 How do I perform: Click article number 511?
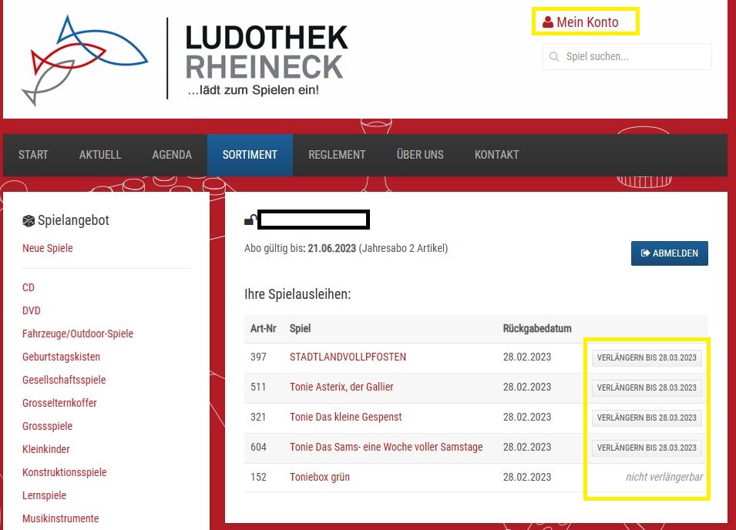tap(258, 387)
